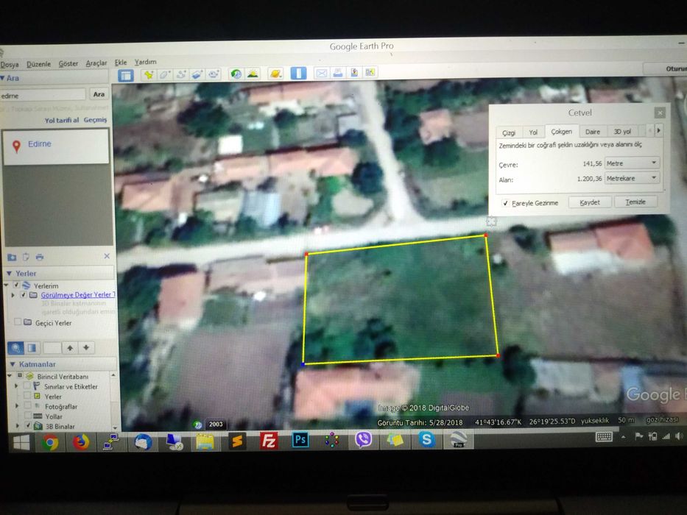Switch to the Çizgi tab in Cetvel
Image resolution: width=687 pixels, height=515 pixels.
coord(509,132)
